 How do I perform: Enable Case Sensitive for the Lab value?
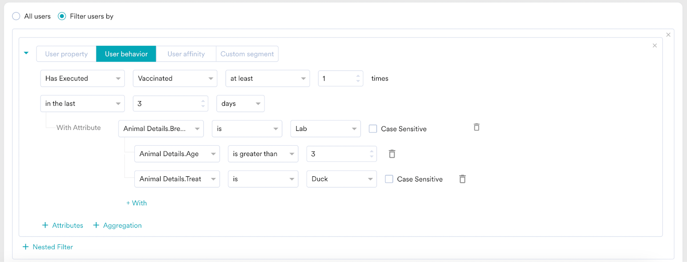click(x=373, y=129)
